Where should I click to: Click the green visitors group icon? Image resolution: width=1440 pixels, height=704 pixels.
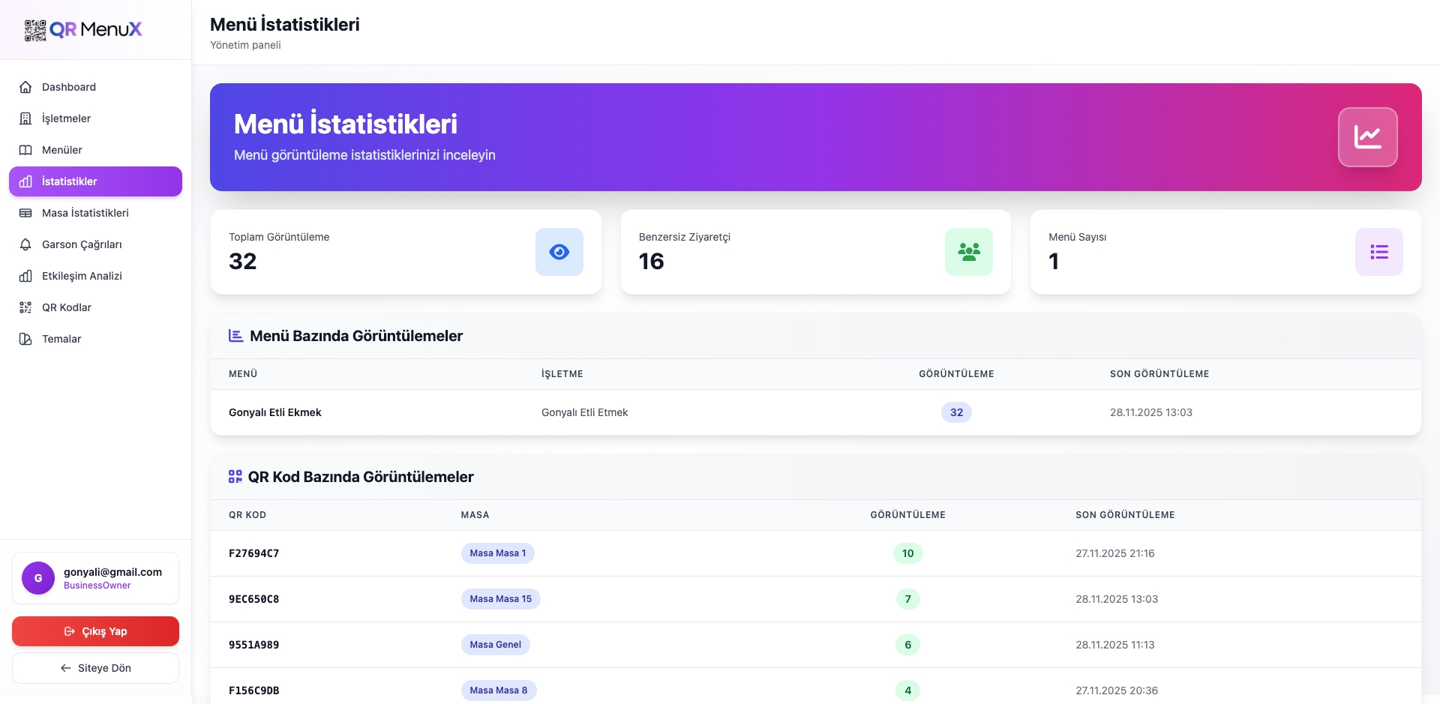(968, 252)
